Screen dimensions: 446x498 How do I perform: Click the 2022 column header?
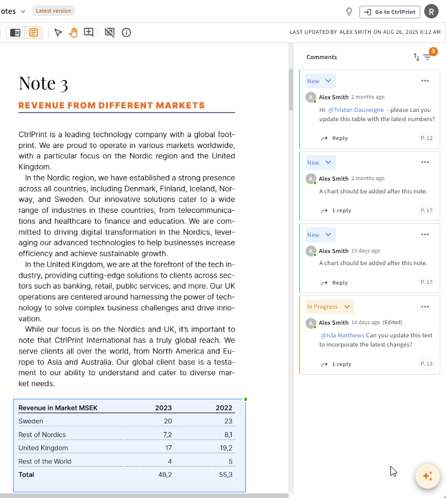pos(224,408)
